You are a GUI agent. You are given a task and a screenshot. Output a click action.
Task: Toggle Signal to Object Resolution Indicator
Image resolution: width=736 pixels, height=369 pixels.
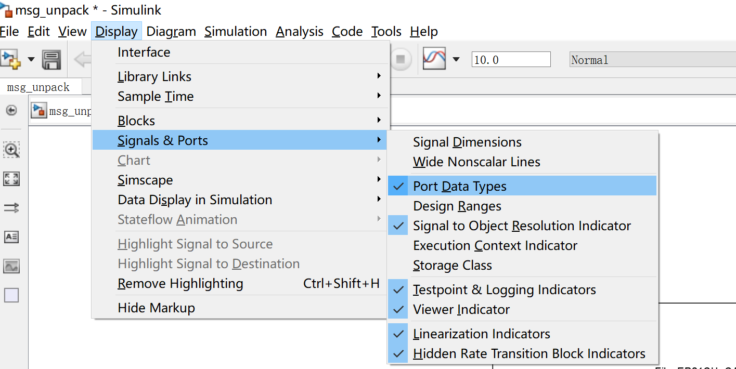pyautogui.click(x=522, y=226)
